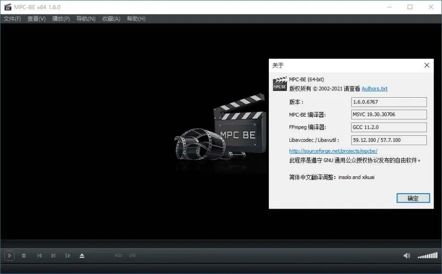Mute the audio with the speaker icon

tap(406, 255)
